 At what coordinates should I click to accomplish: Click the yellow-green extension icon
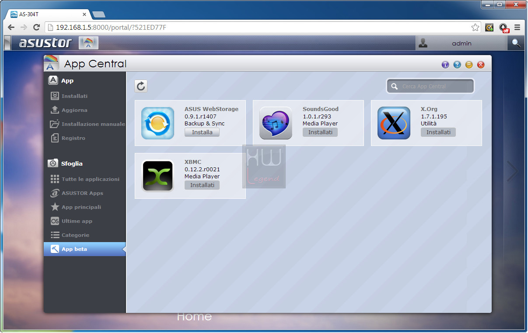click(490, 28)
